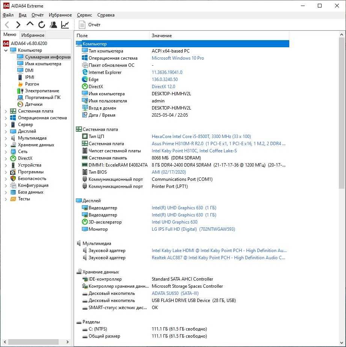This screenshot has width=346, height=347.
Task: Click the Конфигурация tree icon
Action: click(x=13, y=185)
